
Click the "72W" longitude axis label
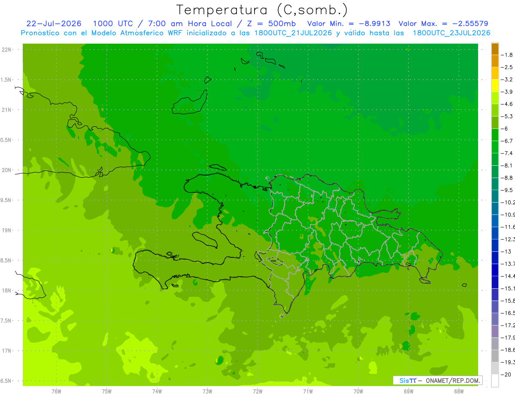click(257, 391)
